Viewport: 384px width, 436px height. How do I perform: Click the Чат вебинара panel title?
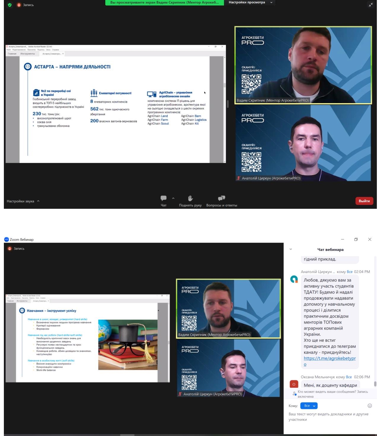pos(330,250)
